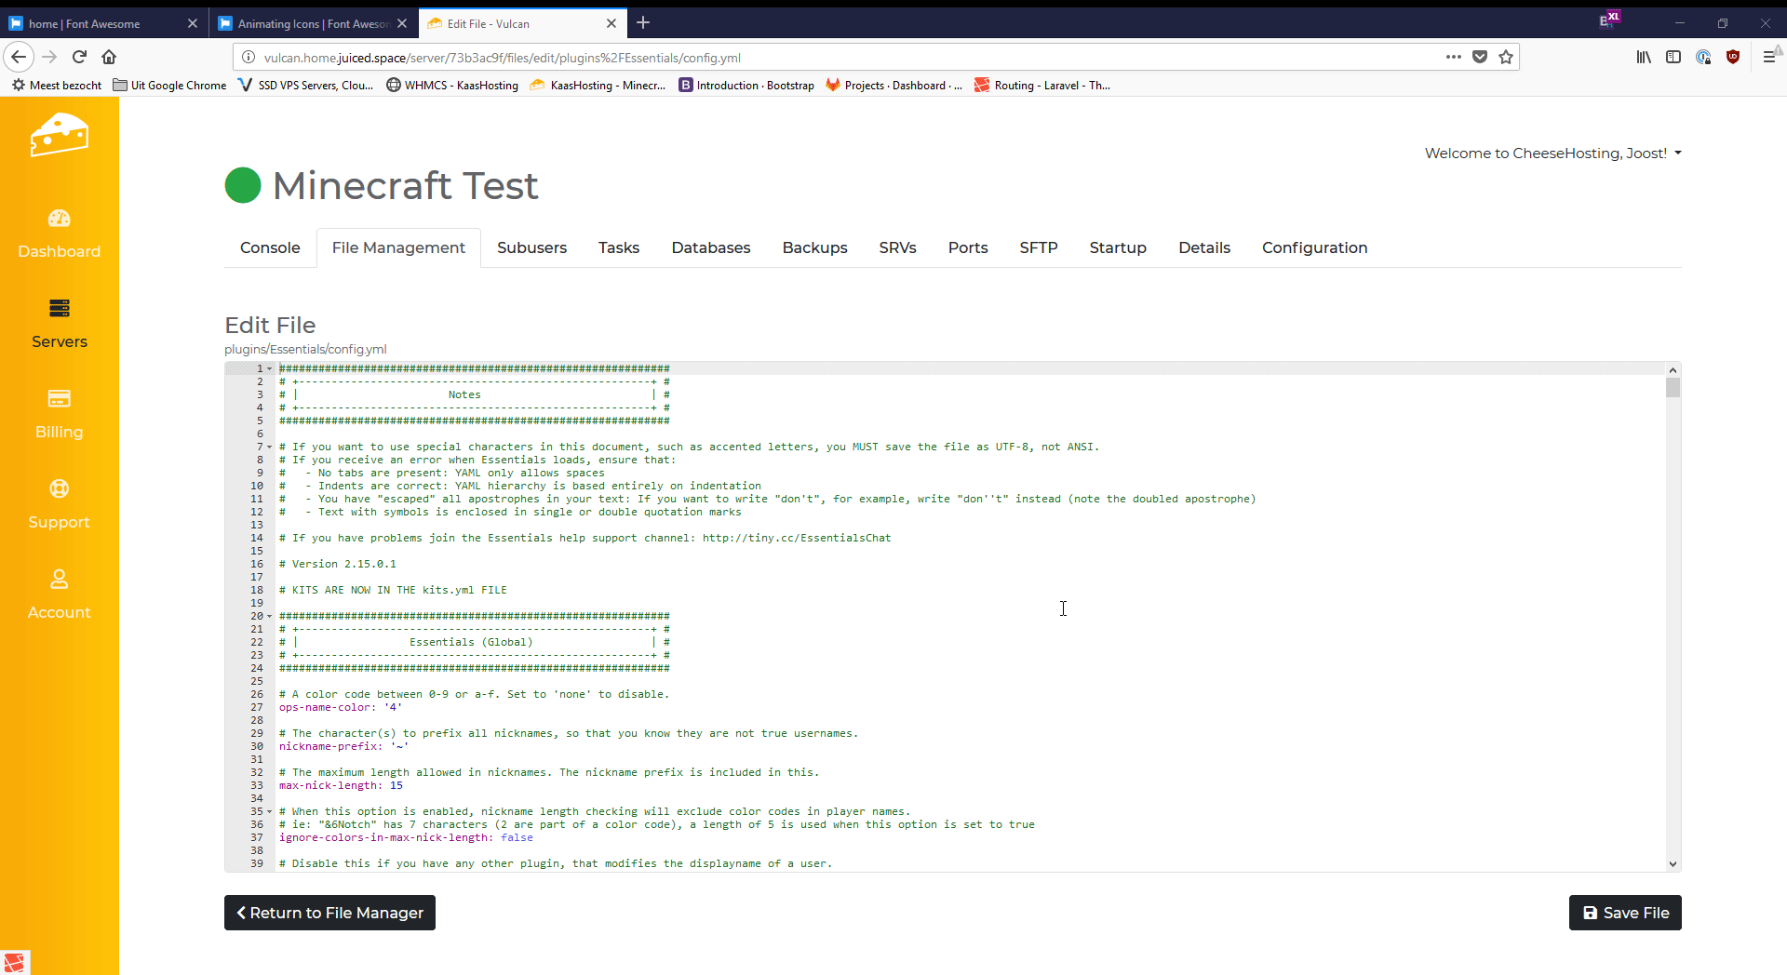Collapse the code fold at line 20
This screenshot has width=1787, height=975.
[x=270, y=617]
